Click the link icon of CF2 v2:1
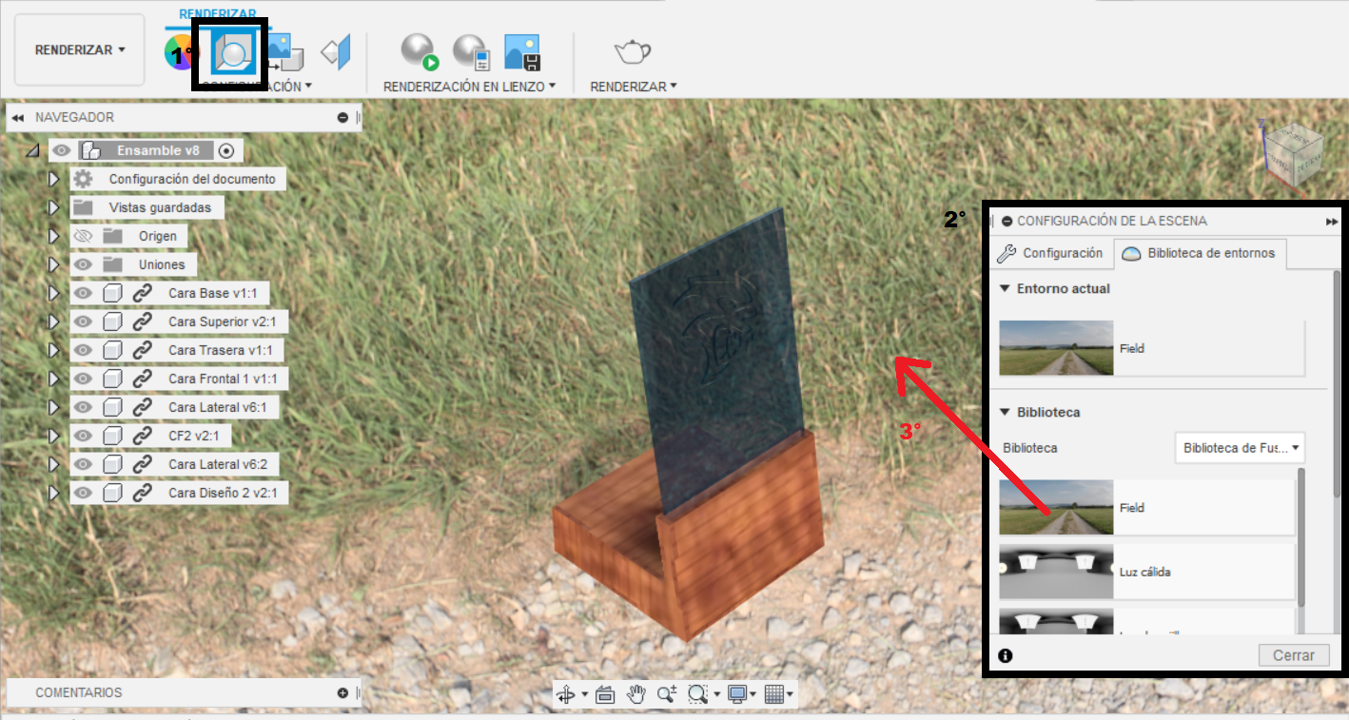1349x720 pixels. (143, 436)
